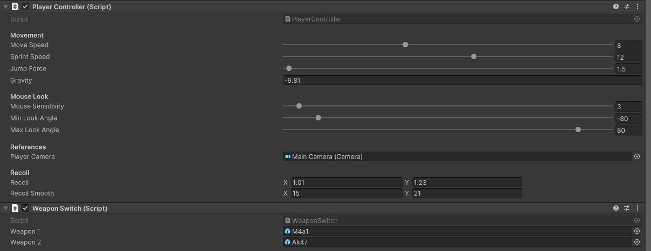
Task: Click the Max Look Angle slider handle
Action: [578, 130]
